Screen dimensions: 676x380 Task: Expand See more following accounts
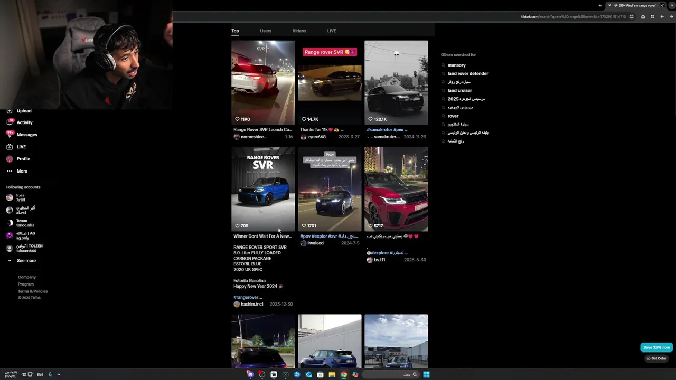(21, 261)
